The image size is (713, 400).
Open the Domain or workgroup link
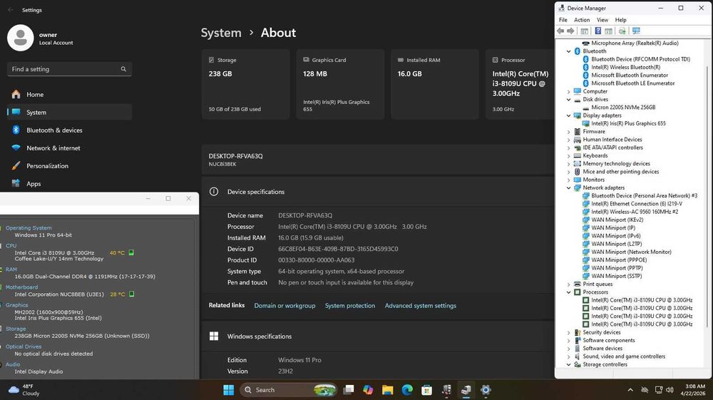click(x=284, y=306)
